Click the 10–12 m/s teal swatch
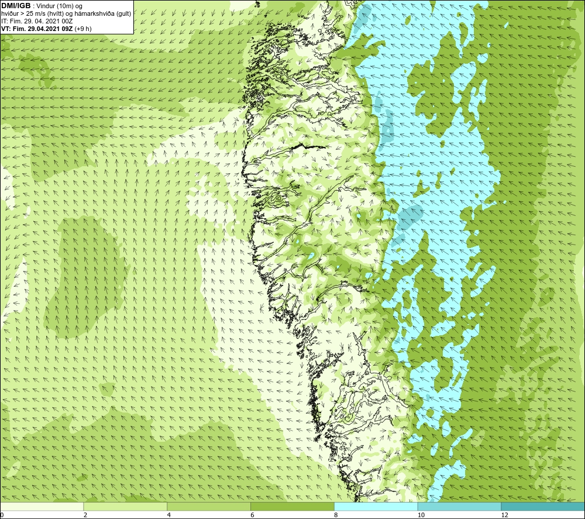The width and height of the screenshot is (585, 519). tap(460, 506)
